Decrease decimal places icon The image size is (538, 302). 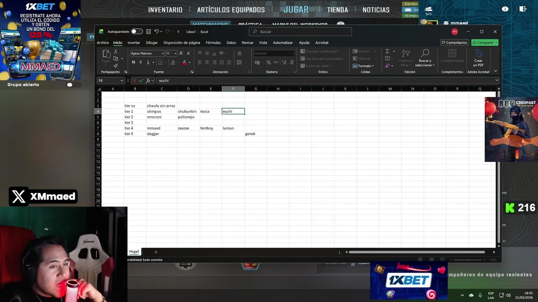[291, 62]
